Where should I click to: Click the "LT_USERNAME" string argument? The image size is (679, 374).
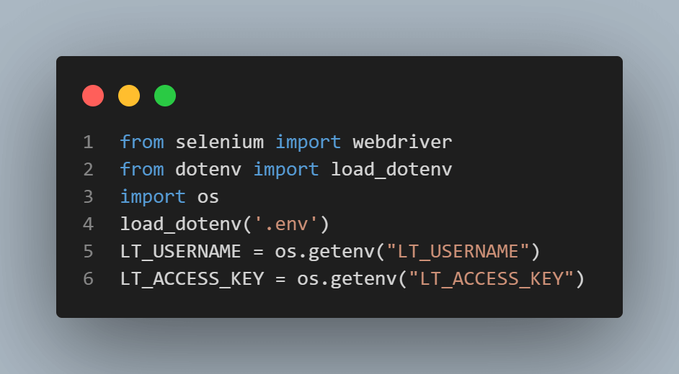coord(458,252)
